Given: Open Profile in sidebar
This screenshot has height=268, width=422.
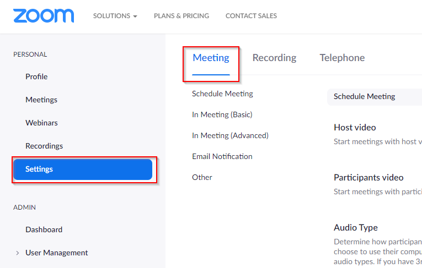Looking at the screenshot, I should pos(36,76).
